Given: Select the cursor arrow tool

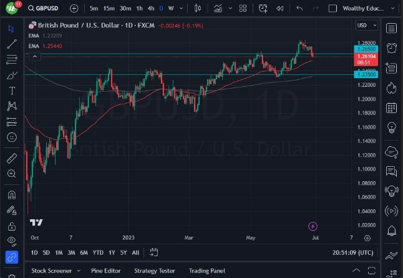Looking at the screenshot, I should (x=11, y=29).
